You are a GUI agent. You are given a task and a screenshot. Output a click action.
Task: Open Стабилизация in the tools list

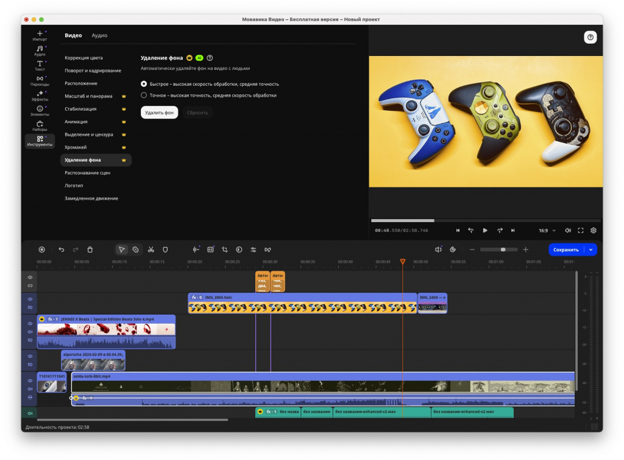80,109
